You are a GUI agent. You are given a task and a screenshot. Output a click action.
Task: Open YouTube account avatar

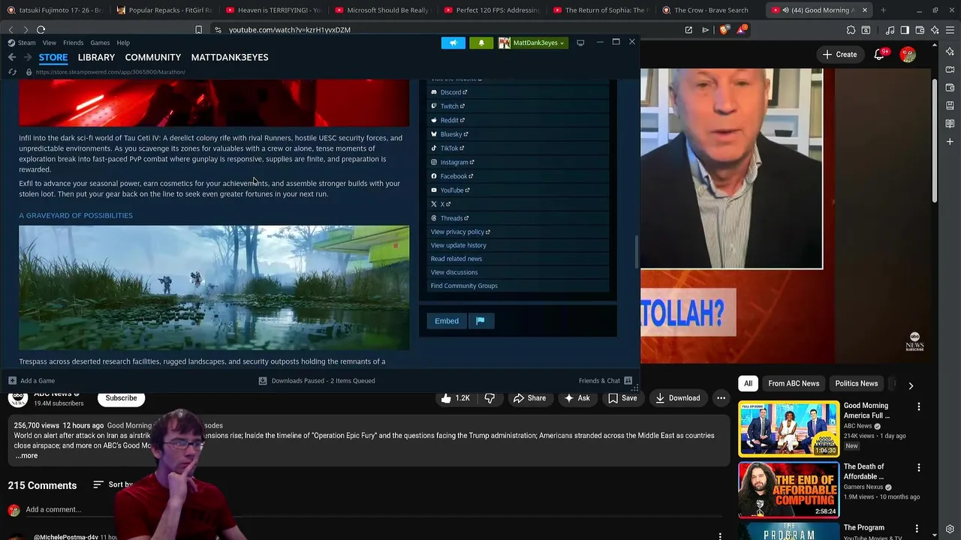pyautogui.click(x=908, y=54)
